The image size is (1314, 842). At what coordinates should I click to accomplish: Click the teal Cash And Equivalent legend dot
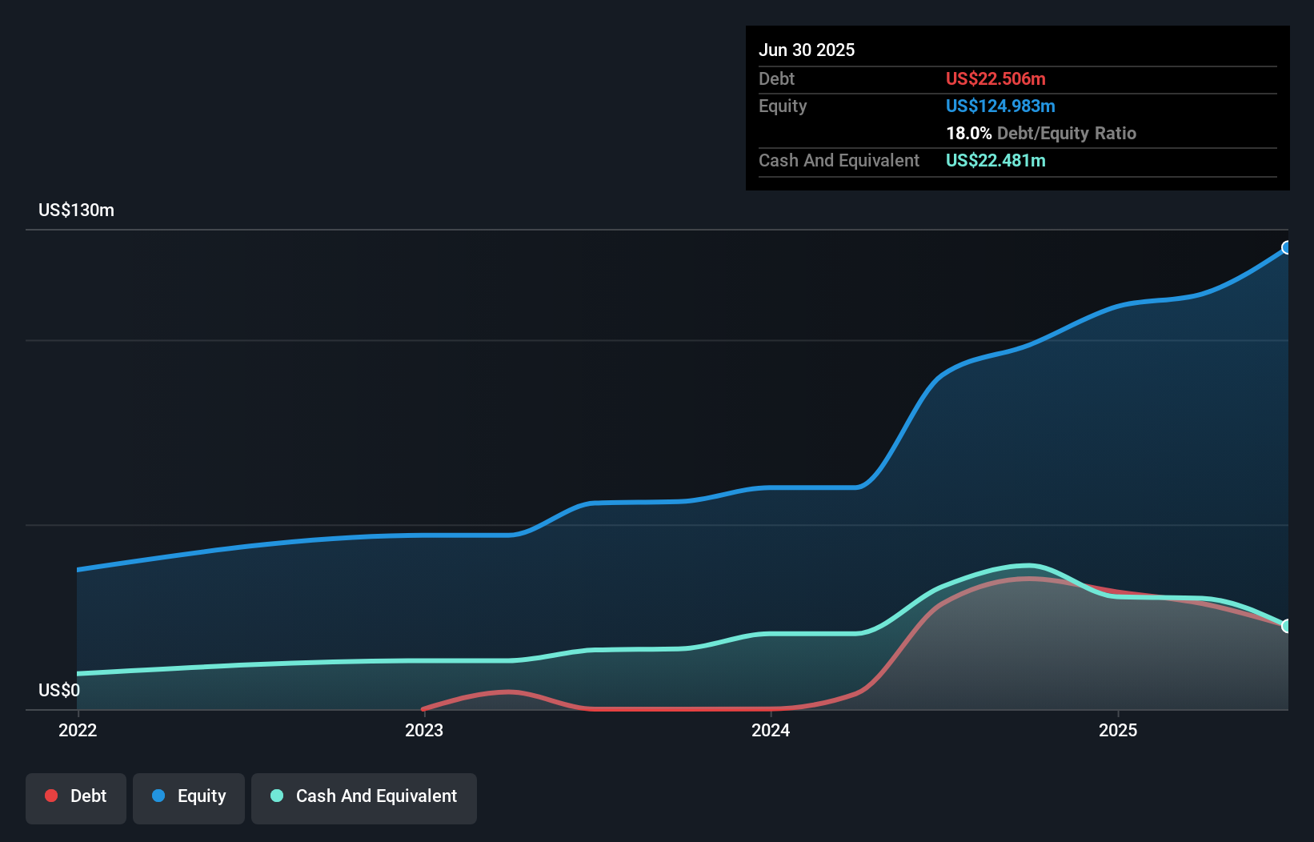276,796
